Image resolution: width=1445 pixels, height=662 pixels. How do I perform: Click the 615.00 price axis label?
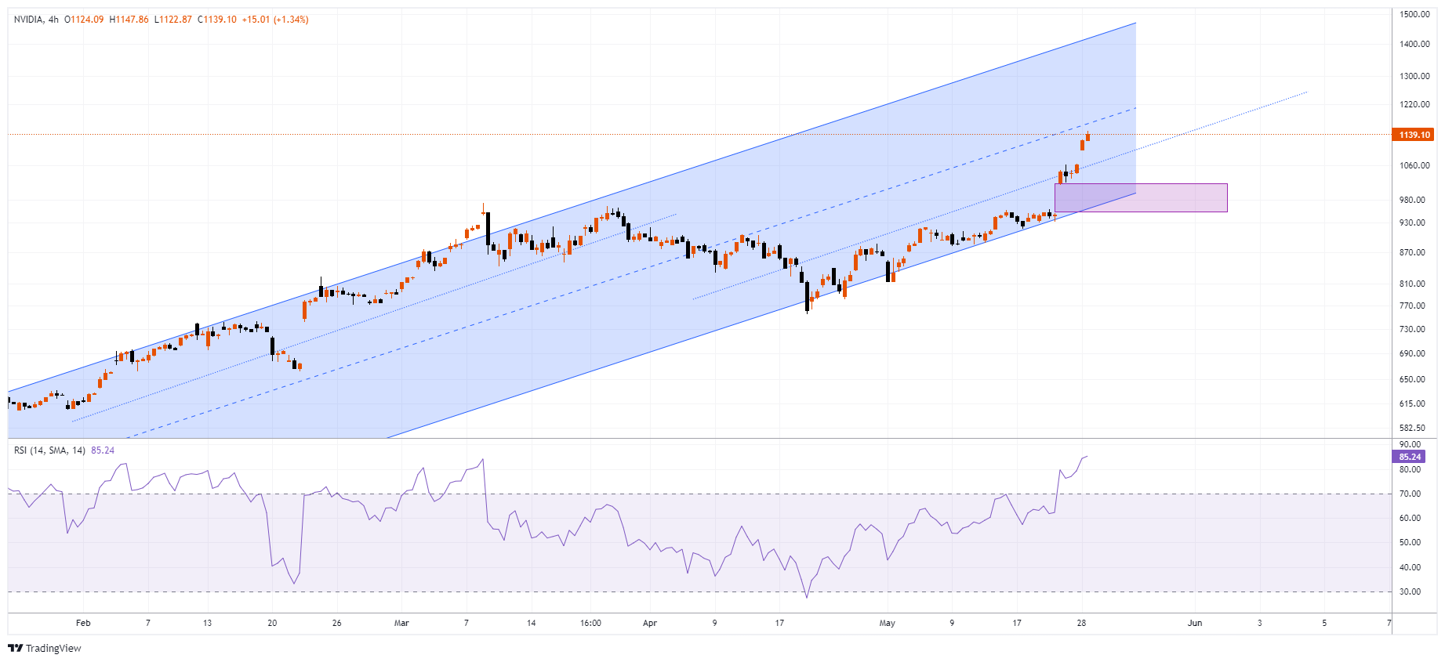(x=1412, y=403)
